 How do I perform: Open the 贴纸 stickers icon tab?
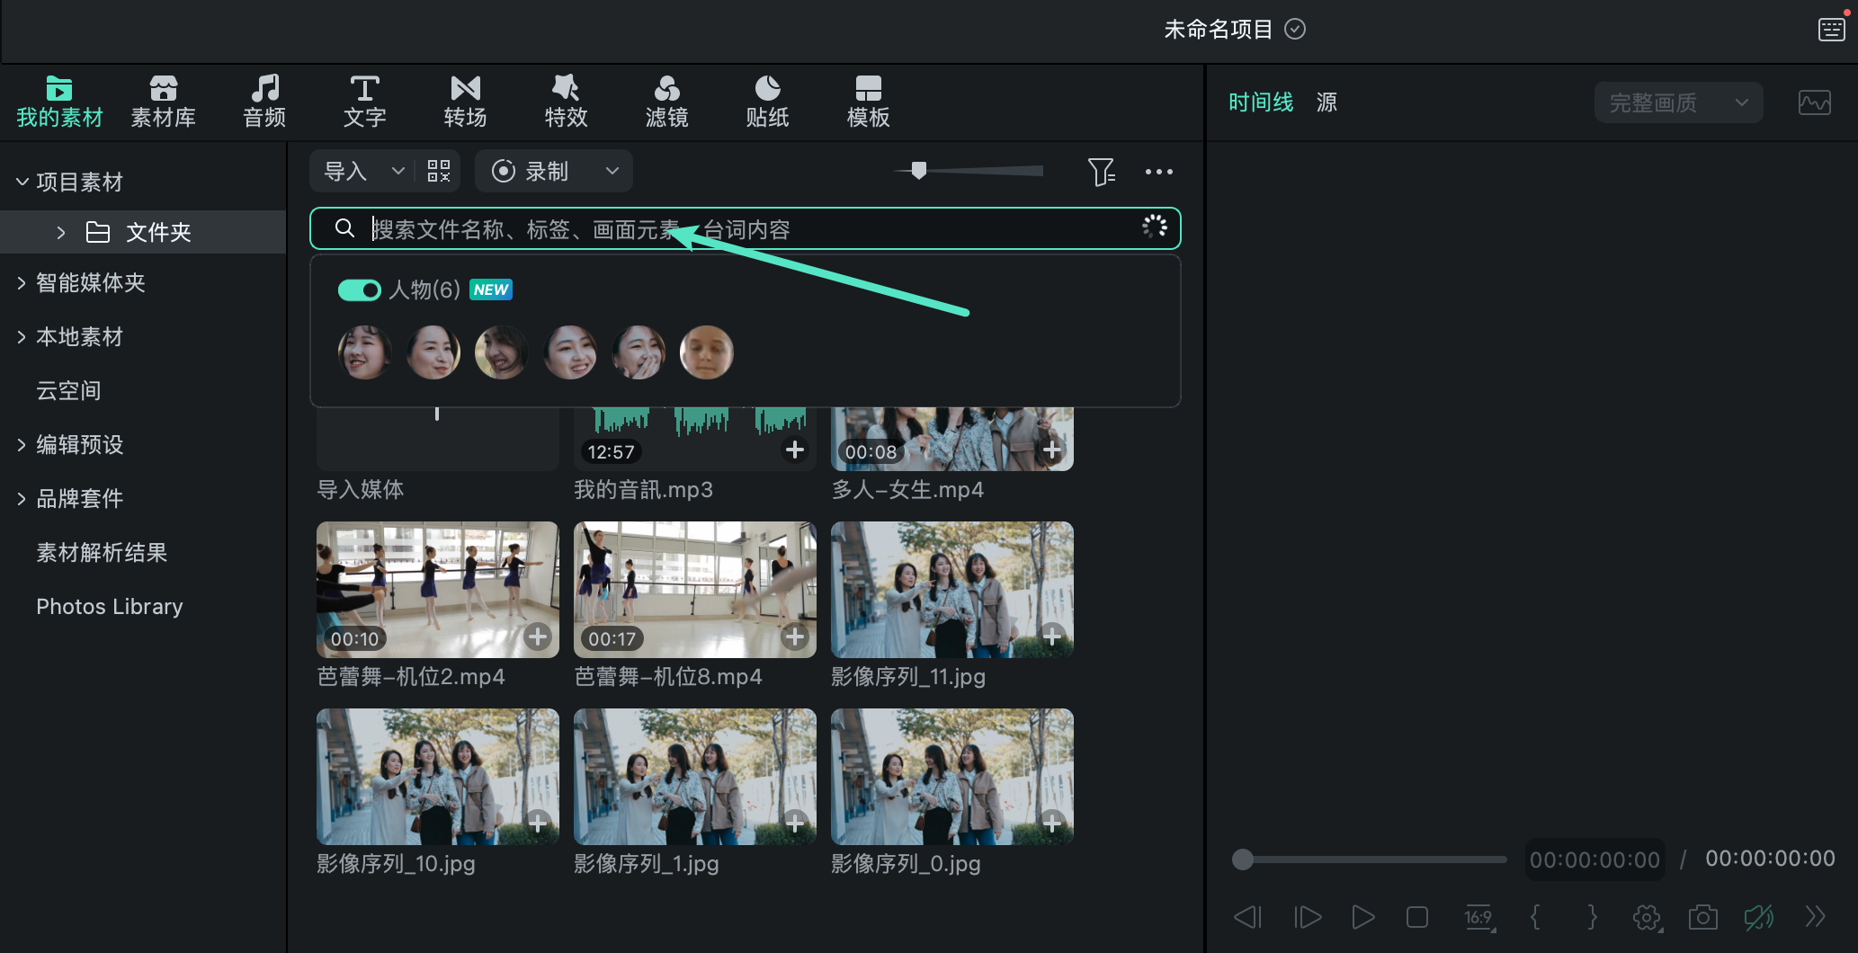[767, 101]
